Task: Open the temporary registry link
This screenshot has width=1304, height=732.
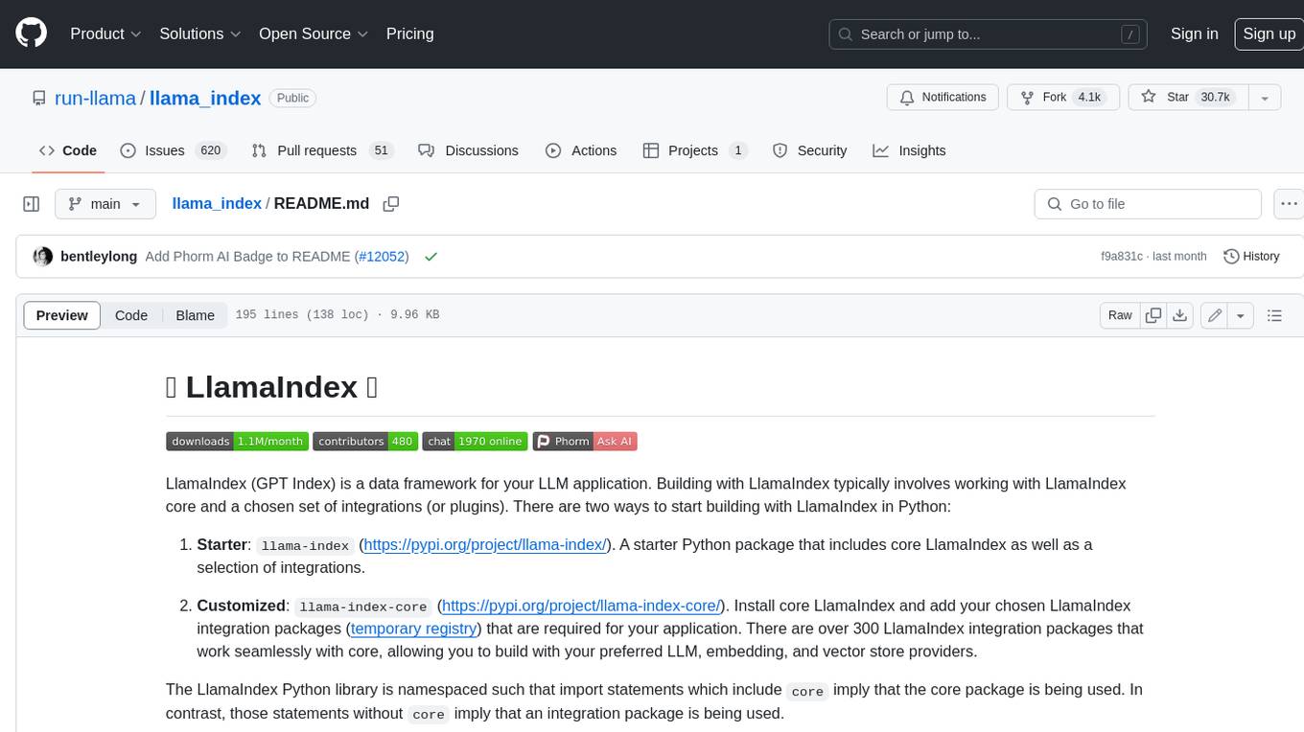Action: [414, 629]
